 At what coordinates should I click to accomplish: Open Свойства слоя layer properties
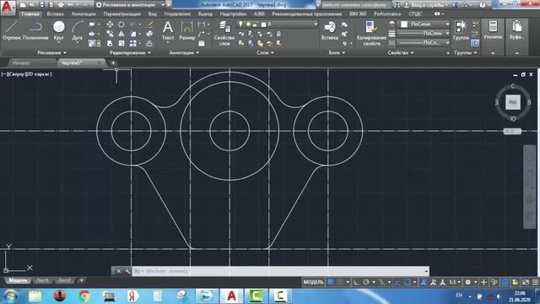(224, 33)
